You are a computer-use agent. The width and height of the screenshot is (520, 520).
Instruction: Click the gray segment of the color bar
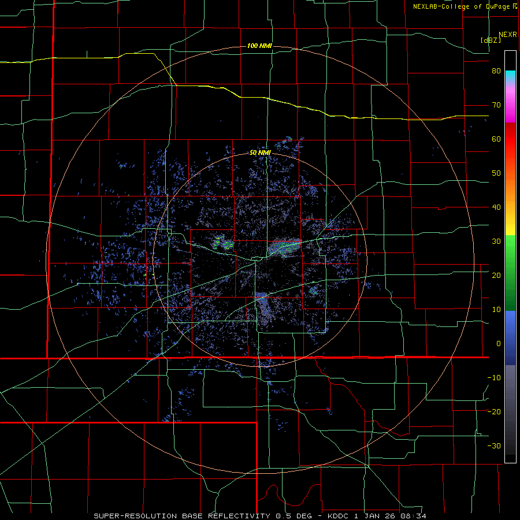pyautogui.click(x=510, y=410)
